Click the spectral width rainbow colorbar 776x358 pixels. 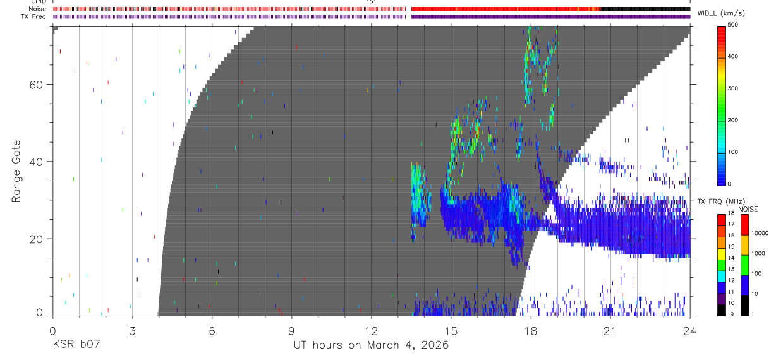[723, 105]
